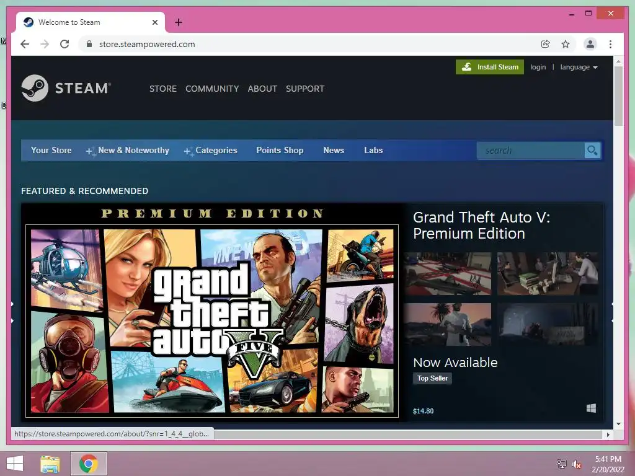Click the Now Available text
This screenshot has height=476, width=635.
455,362
